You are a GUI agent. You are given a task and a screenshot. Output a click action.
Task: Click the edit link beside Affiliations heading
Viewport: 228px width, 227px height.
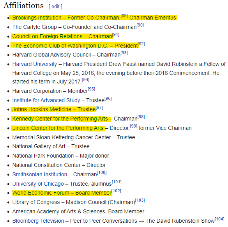pos(55,7)
